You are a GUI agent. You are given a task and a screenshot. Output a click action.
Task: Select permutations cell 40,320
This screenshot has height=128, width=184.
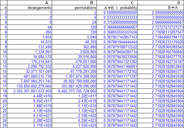point(74,42)
